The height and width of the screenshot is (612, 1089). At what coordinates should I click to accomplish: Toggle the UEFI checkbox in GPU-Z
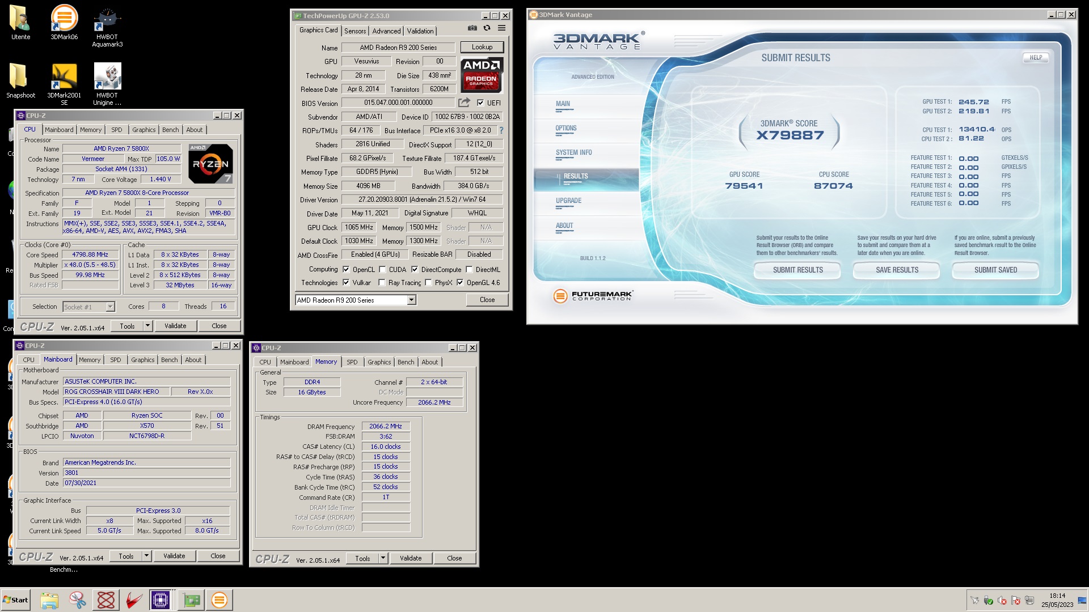point(480,103)
